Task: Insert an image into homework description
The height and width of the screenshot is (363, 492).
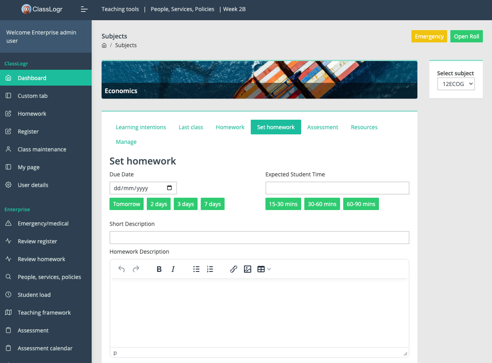Action: point(247,269)
